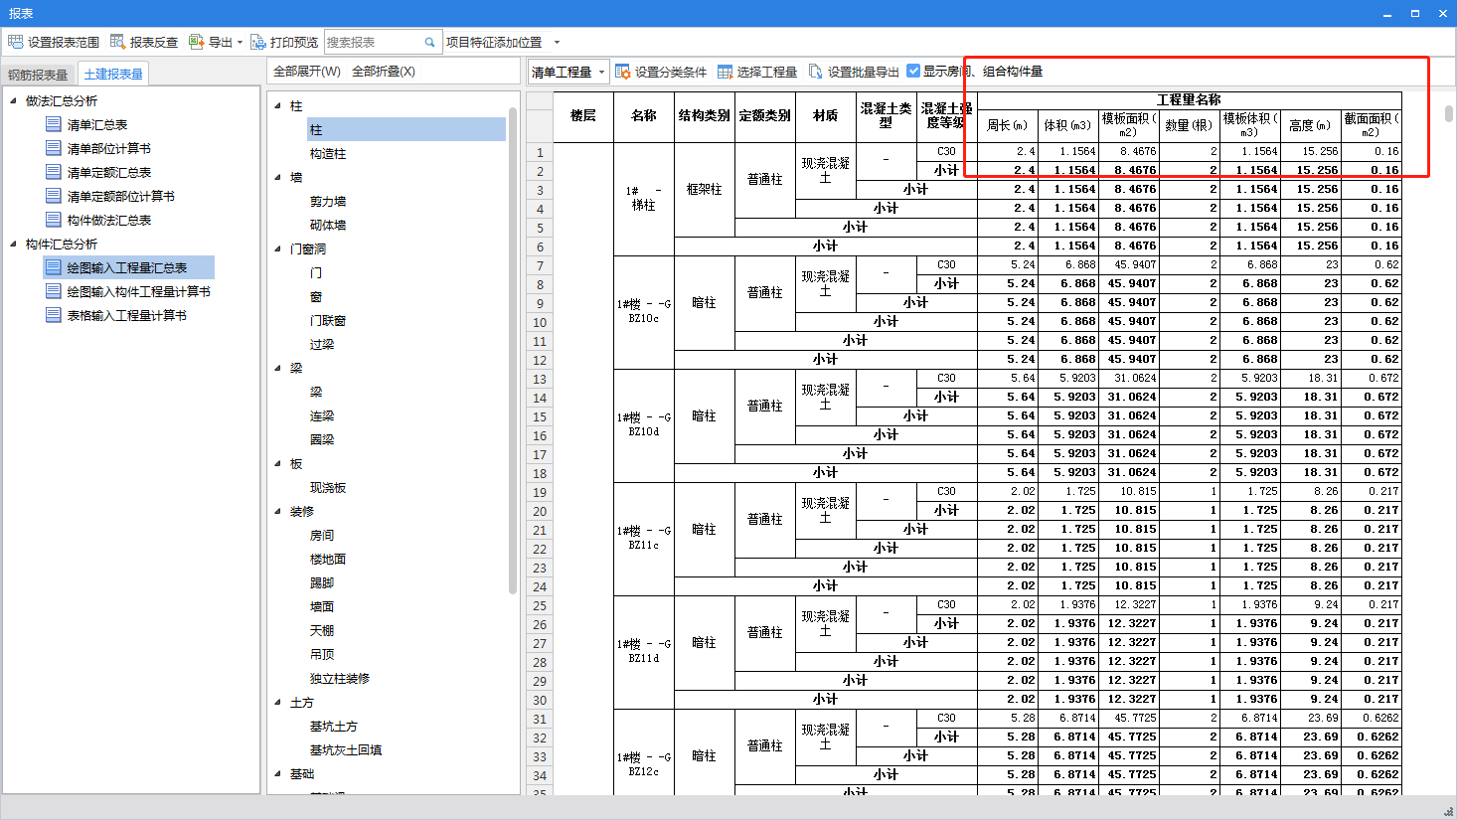
Task: Switch to the 土建报表量 tab
Action: pyautogui.click(x=113, y=74)
